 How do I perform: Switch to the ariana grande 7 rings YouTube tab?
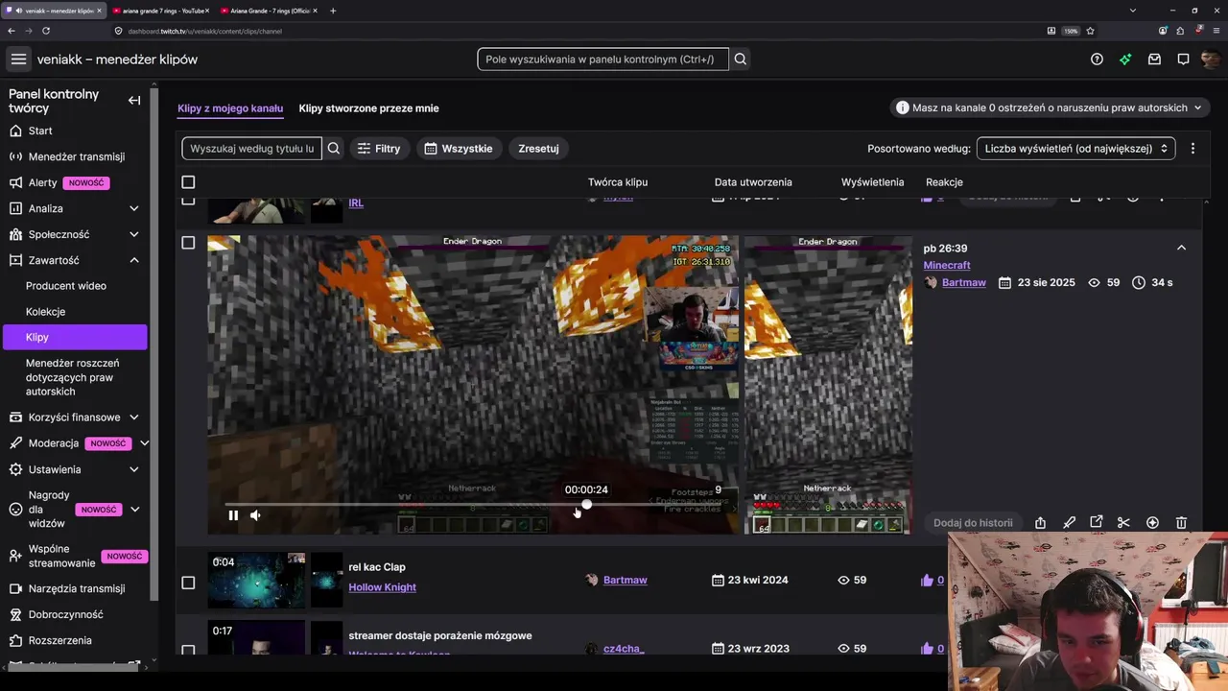click(159, 11)
